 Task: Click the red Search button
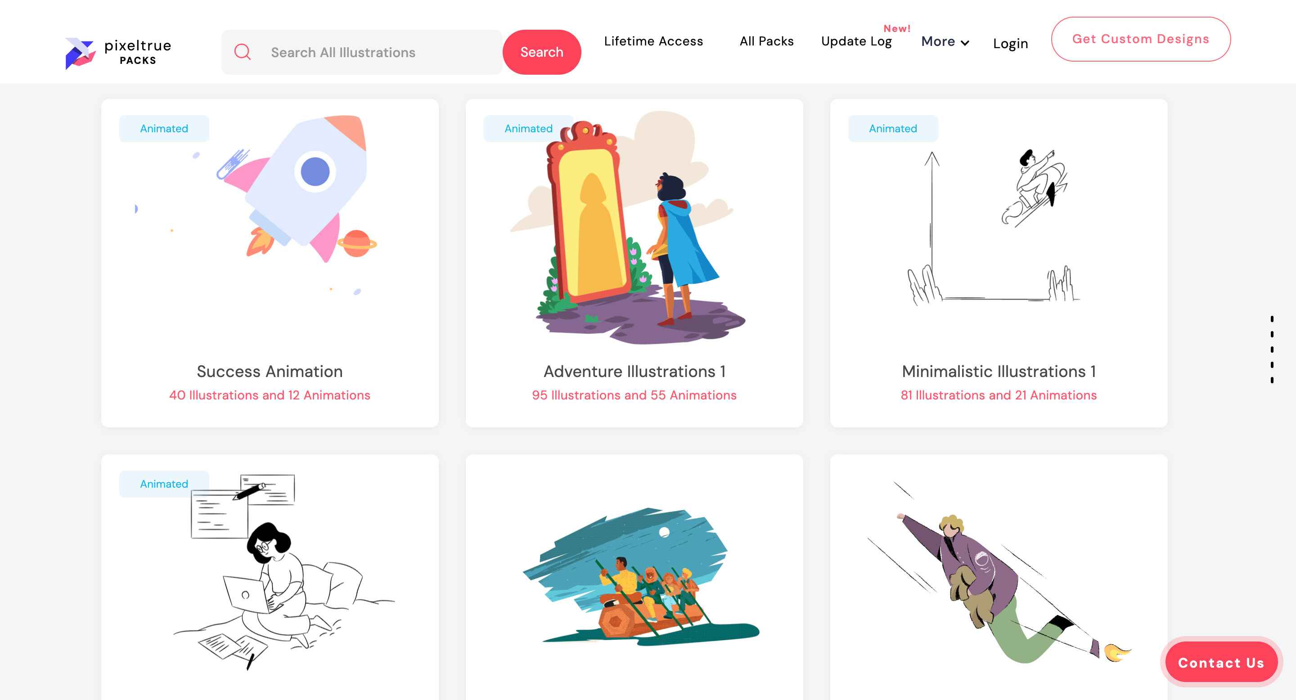(541, 52)
